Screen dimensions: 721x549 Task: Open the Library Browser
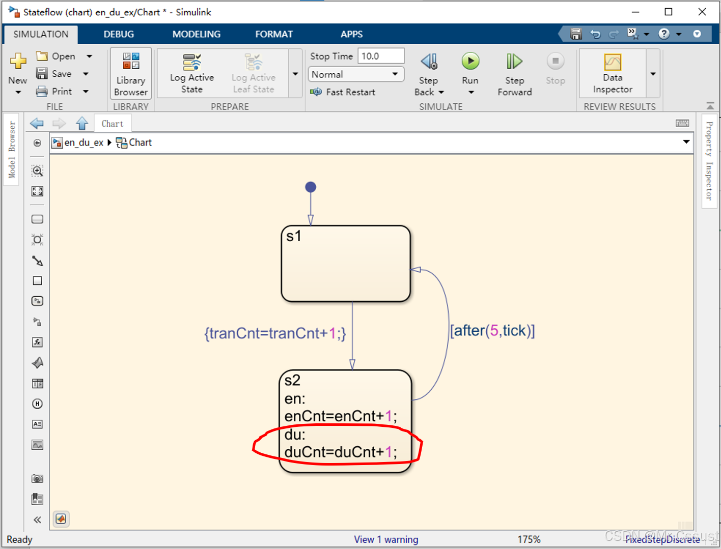(131, 74)
